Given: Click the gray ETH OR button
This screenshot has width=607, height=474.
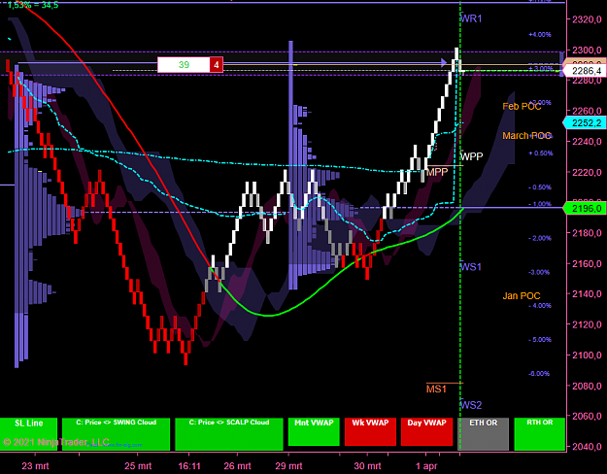Looking at the screenshot, I should pyautogui.click(x=483, y=434).
